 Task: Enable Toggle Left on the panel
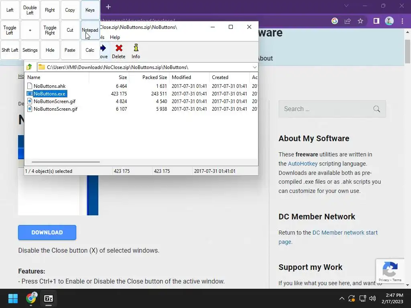tap(10, 30)
